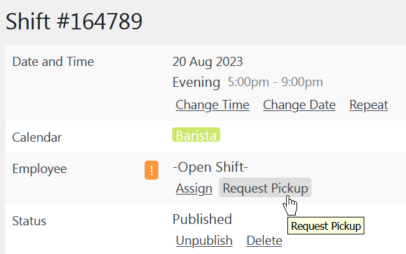Image resolution: width=406 pixels, height=254 pixels.
Task: Click the Employee row label
Action: coord(39,169)
